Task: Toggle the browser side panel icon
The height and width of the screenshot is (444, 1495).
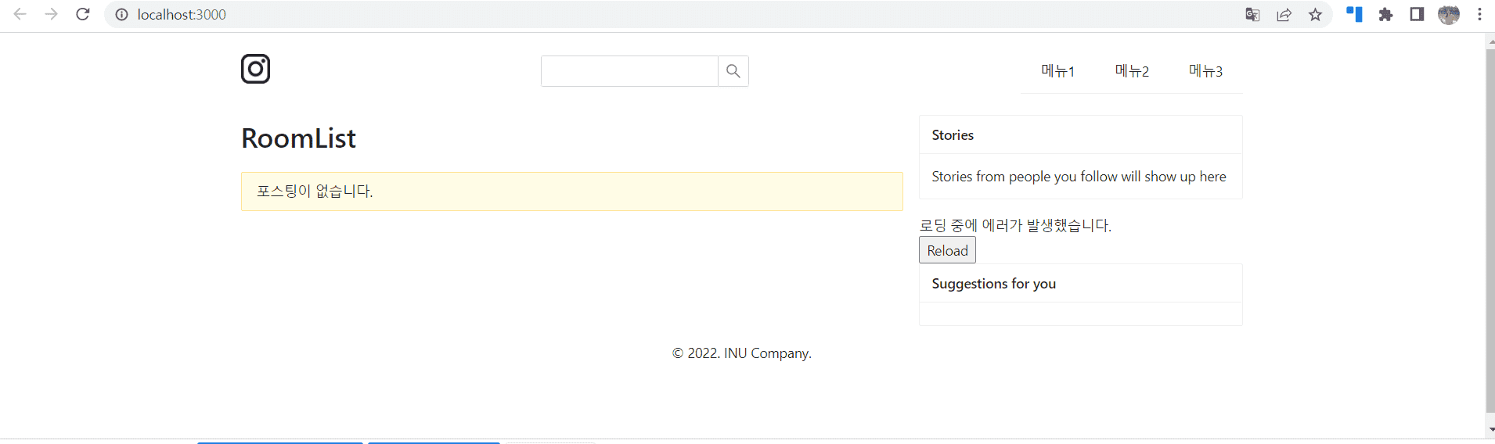Action: point(1417,14)
